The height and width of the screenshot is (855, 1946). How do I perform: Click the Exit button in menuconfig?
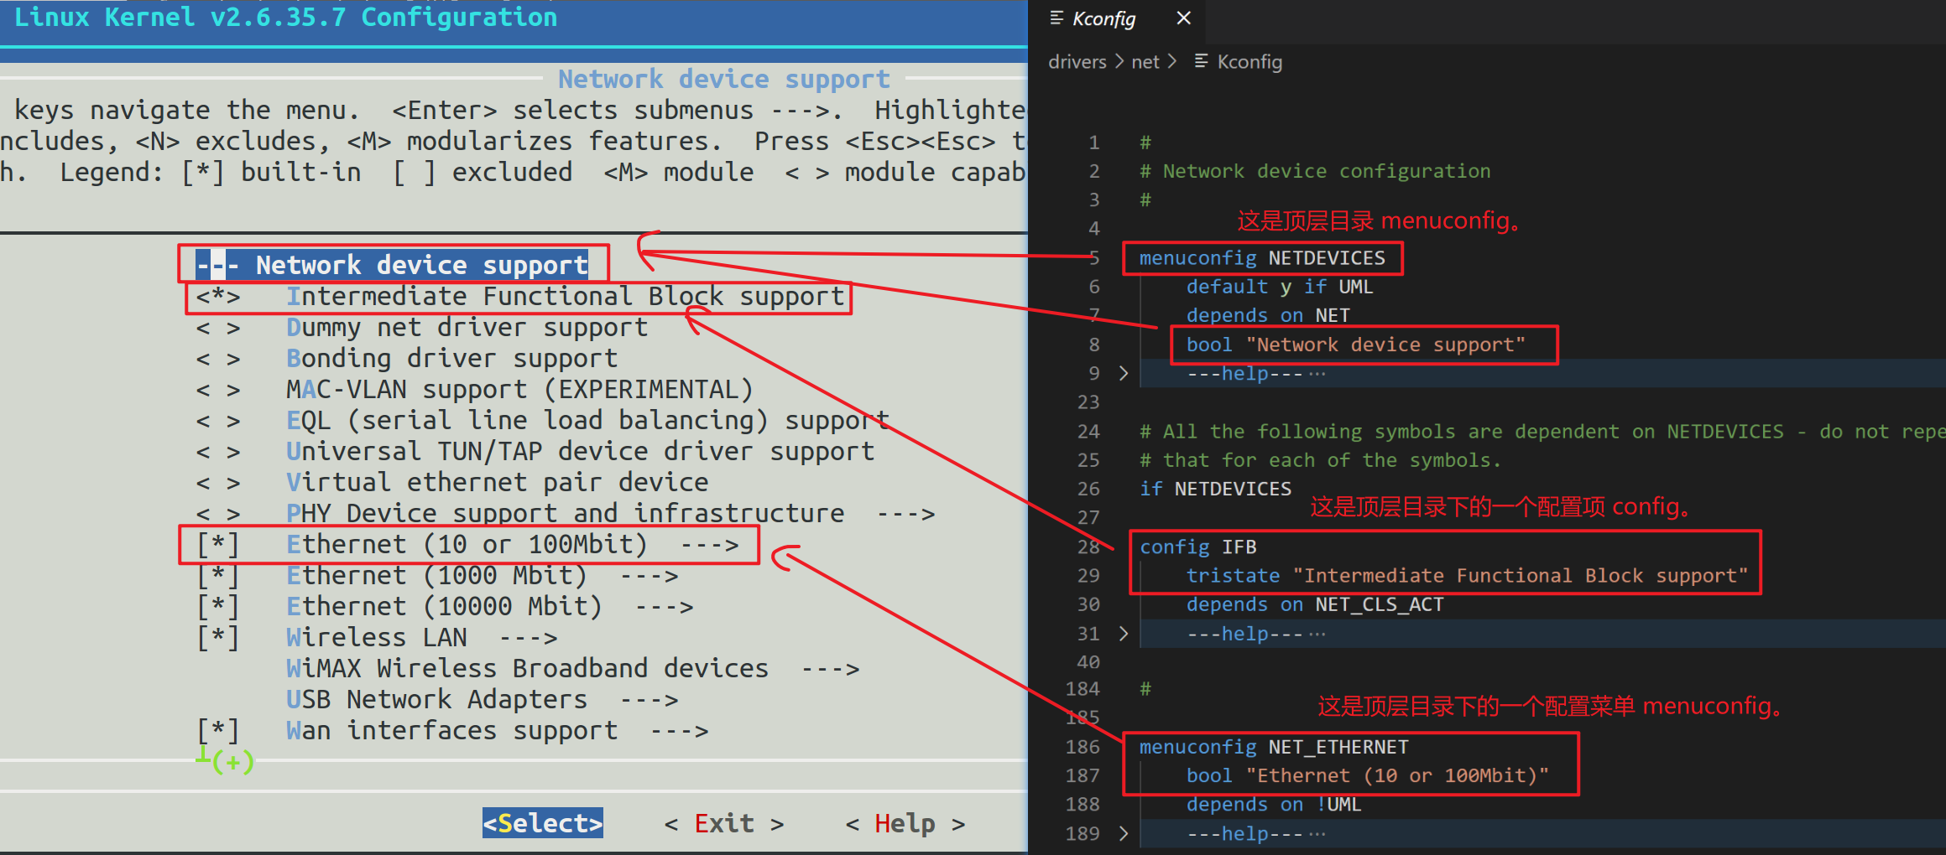[x=724, y=823]
